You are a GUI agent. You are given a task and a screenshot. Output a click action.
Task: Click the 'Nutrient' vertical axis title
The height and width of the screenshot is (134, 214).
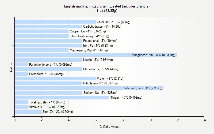pos(11,66)
